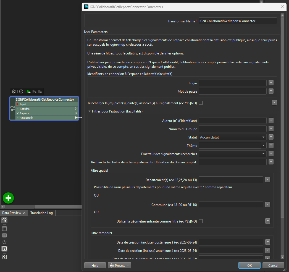
Task: Open options arrow for geometry filter checkbox
Action: 268,221
